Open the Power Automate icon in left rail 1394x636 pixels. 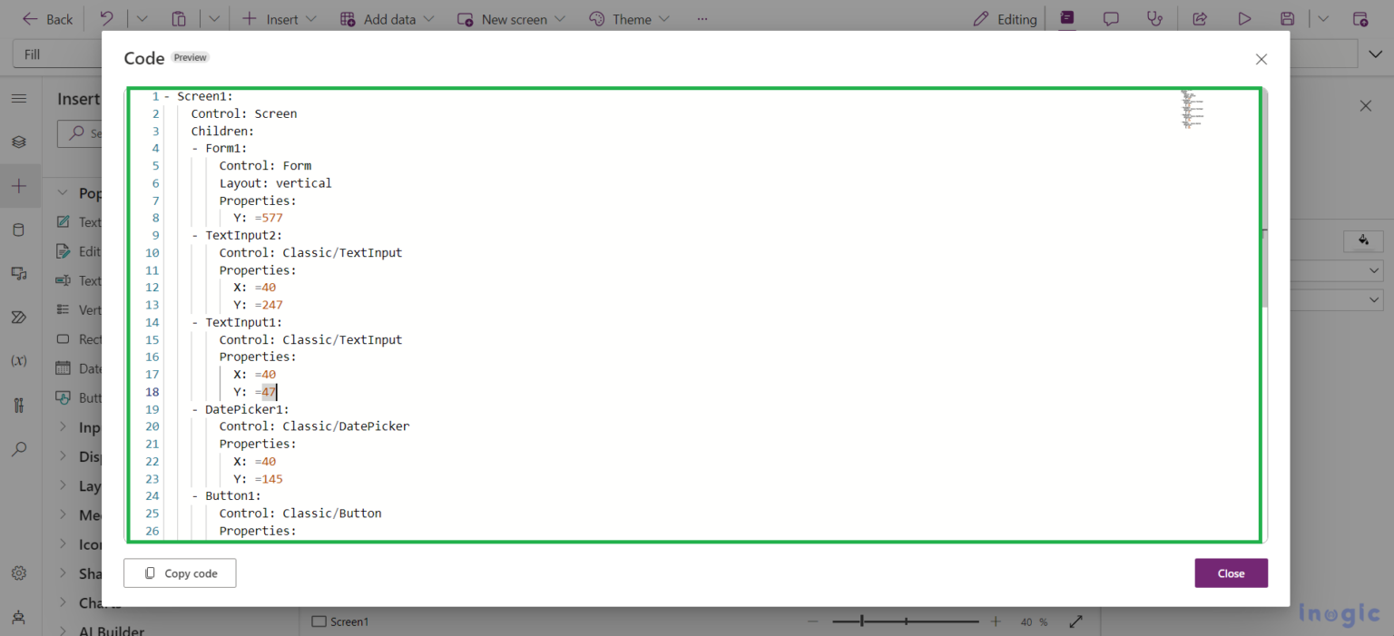(x=19, y=317)
